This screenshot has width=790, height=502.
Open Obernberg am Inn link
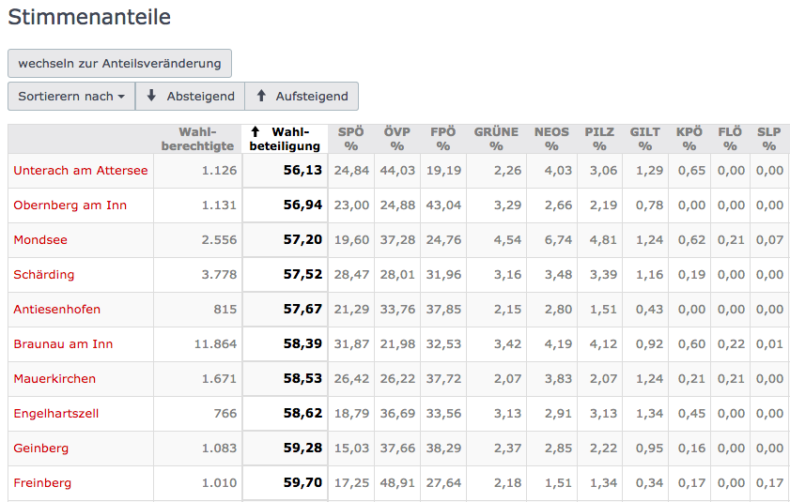click(x=70, y=205)
